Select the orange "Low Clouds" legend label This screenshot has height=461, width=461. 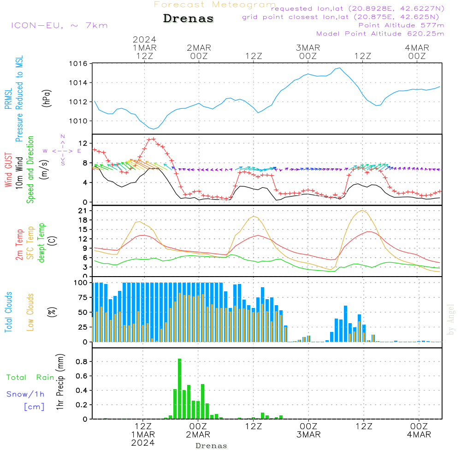30,312
